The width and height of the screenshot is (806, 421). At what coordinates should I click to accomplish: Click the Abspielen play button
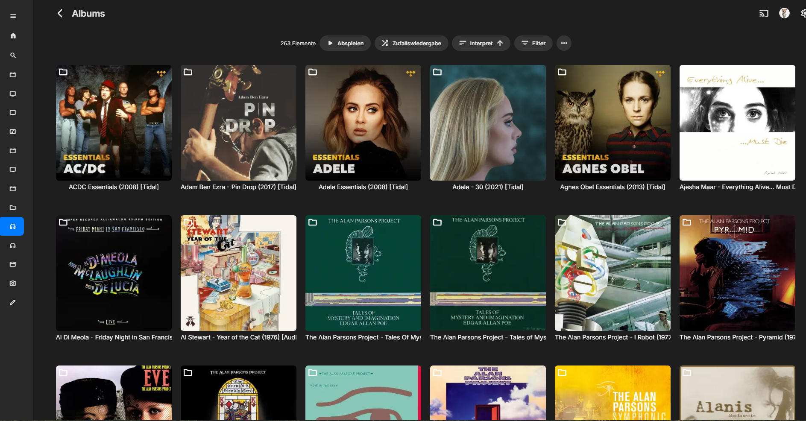tap(345, 43)
